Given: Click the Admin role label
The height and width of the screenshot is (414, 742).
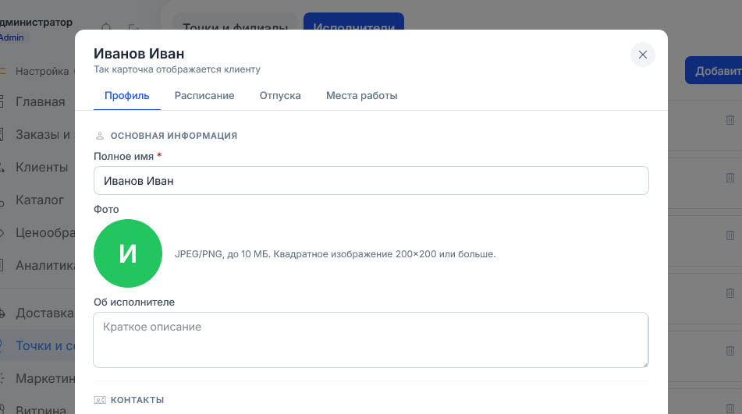Looking at the screenshot, I should (x=12, y=37).
